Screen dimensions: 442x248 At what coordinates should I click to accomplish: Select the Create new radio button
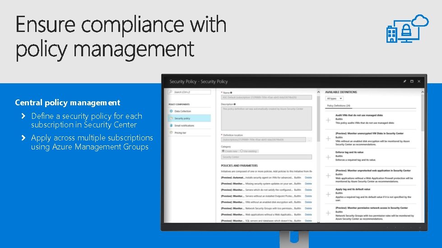point(223,151)
